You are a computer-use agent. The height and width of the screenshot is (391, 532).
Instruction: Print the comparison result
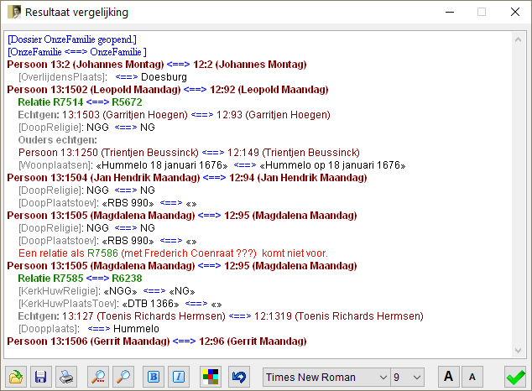coord(66,377)
